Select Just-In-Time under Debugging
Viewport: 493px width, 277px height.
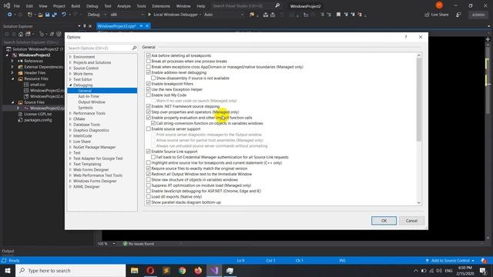[x=89, y=96]
